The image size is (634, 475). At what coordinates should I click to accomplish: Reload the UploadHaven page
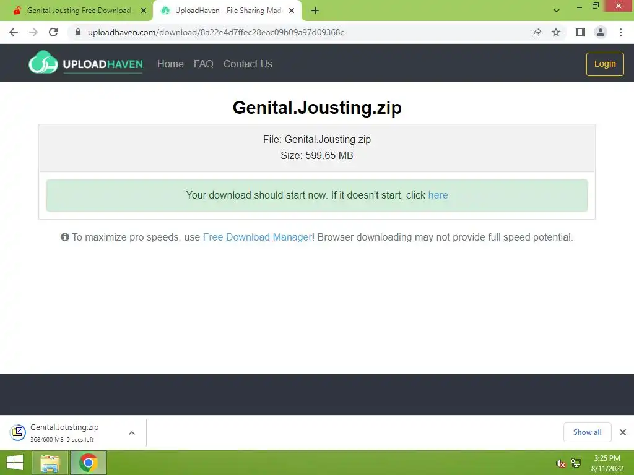tap(53, 32)
